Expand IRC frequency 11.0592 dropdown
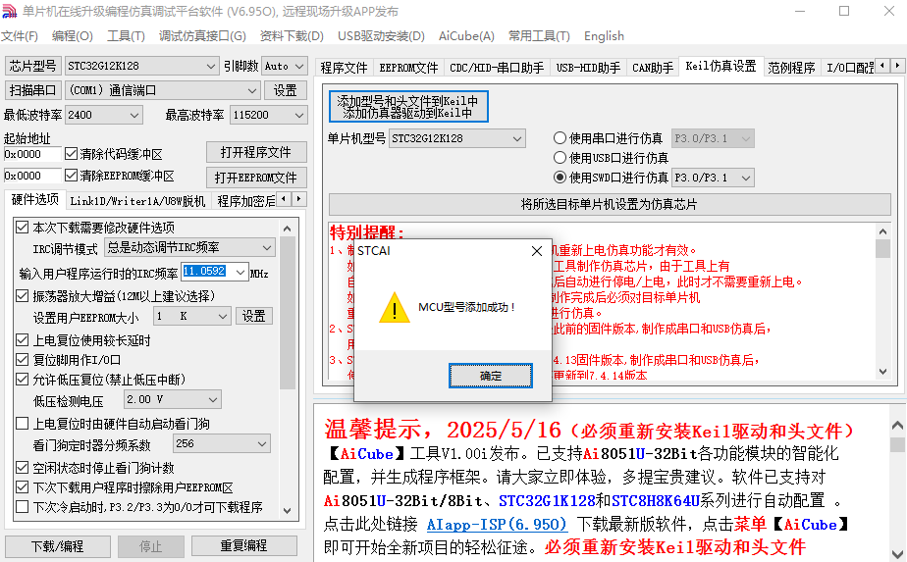 [x=240, y=271]
